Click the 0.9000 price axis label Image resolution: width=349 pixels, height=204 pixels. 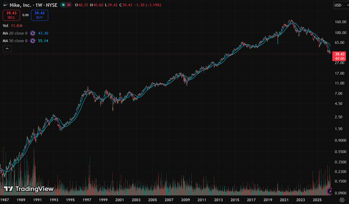click(341, 140)
